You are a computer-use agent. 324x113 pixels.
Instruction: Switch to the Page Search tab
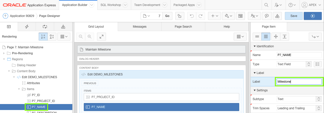pos(183,27)
